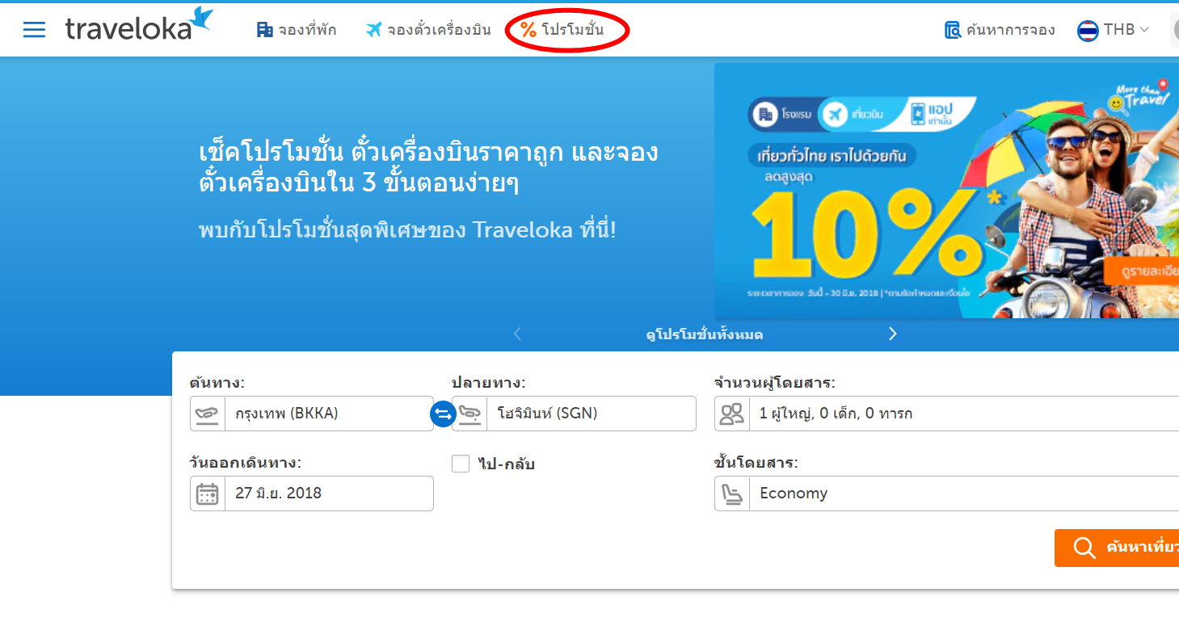The image size is (1179, 630).
Task: Open passenger count dropdown
Action: tap(946, 414)
